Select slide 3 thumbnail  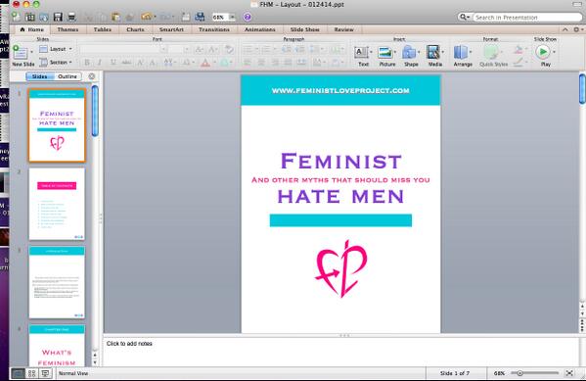pyautogui.click(x=57, y=282)
